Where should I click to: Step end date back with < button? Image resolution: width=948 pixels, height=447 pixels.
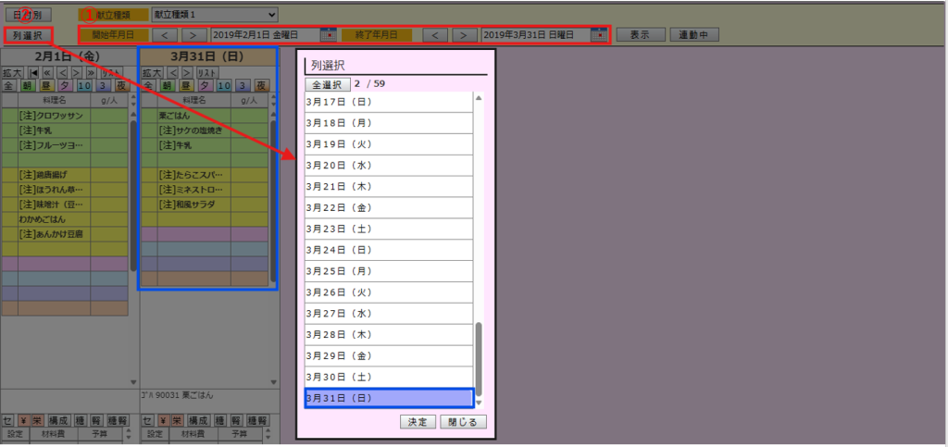pos(435,35)
